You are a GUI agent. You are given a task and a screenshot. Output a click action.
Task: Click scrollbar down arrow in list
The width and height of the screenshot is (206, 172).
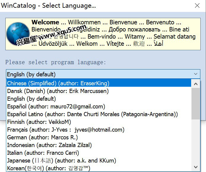196,167
